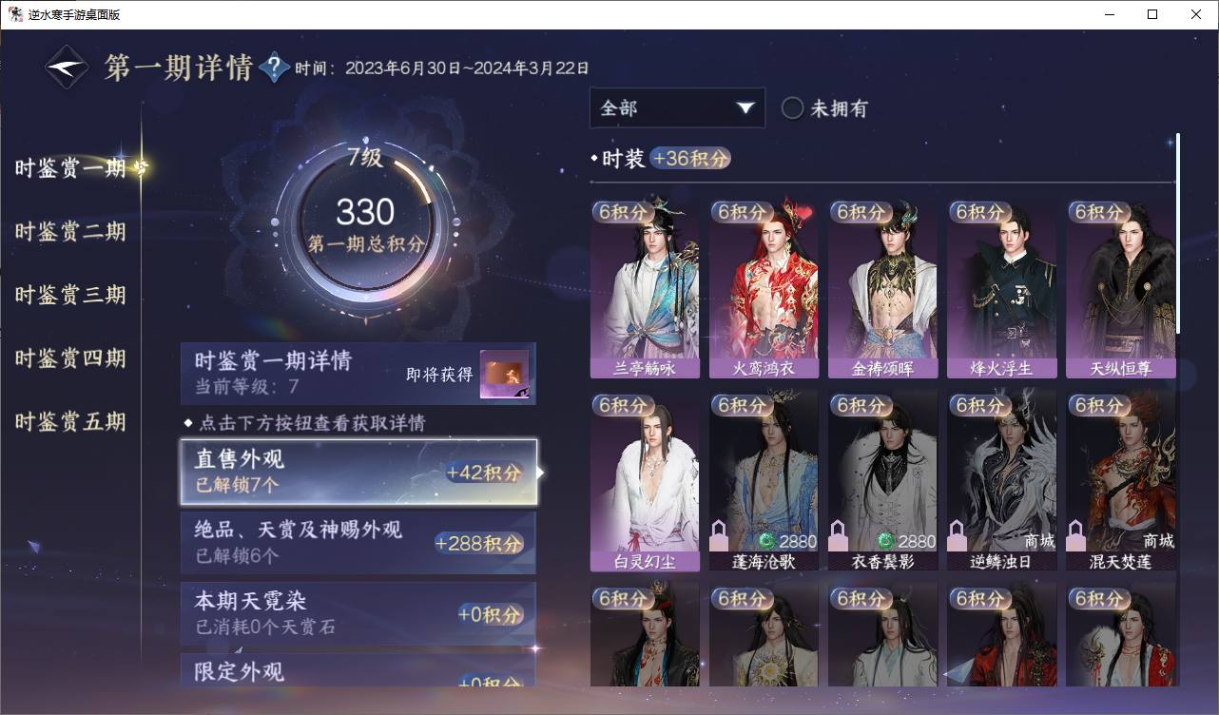Image resolution: width=1219 pixels, height=715 pixels.
Task: Click lock icon on 蓬海沧歌 outfit
Action: pyautogui.click(x=720, y=533)
